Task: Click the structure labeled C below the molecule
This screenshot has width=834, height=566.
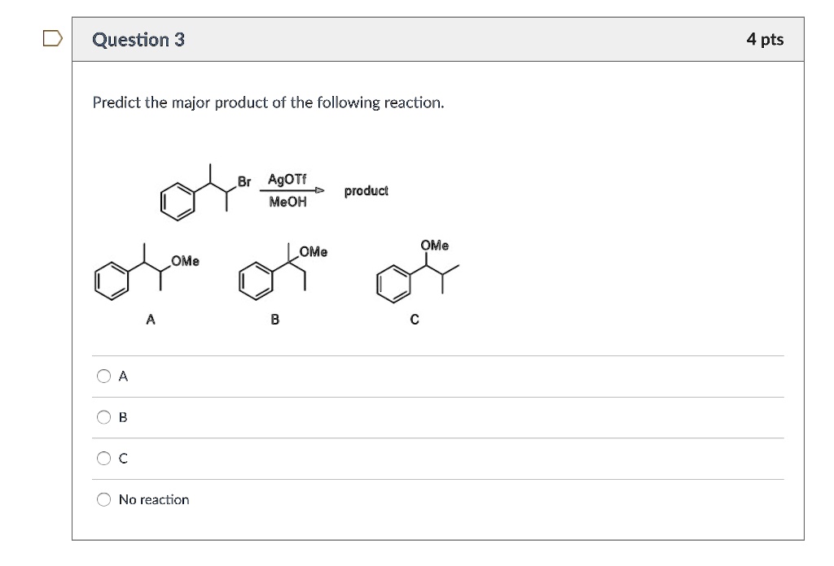Action: pos(415,319)
